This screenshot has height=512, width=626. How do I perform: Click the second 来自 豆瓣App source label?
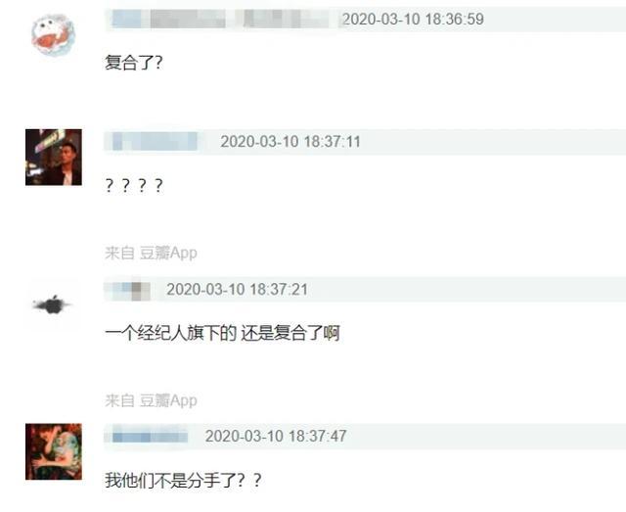point(151,400)
